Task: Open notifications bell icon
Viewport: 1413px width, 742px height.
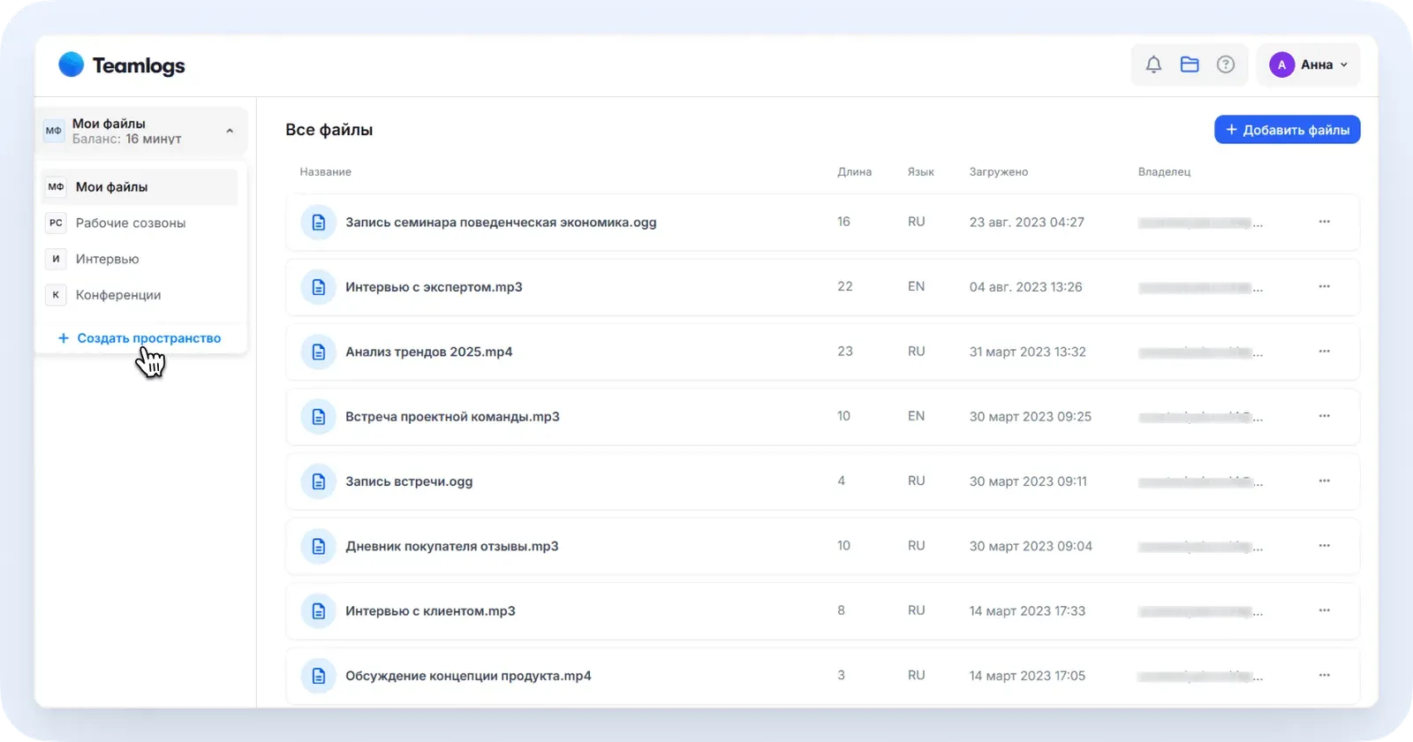Action: 1153,64
